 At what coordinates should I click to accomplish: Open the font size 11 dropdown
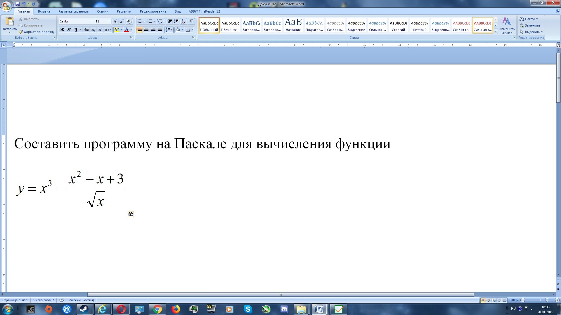point(109,21)
